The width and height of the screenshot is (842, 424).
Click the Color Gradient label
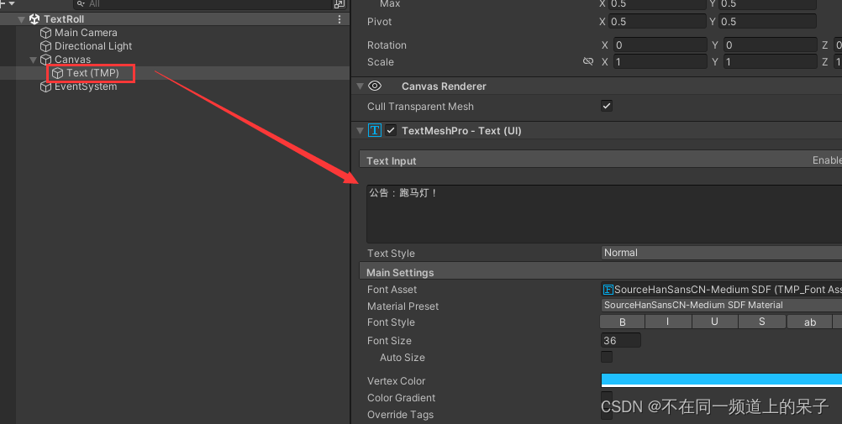coord(401,398)
